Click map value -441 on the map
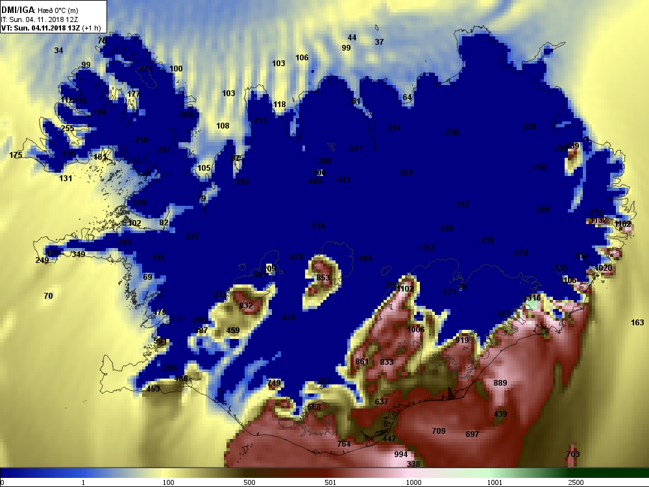The width and height of the screenshot is (649, 487). coord(343,180)
